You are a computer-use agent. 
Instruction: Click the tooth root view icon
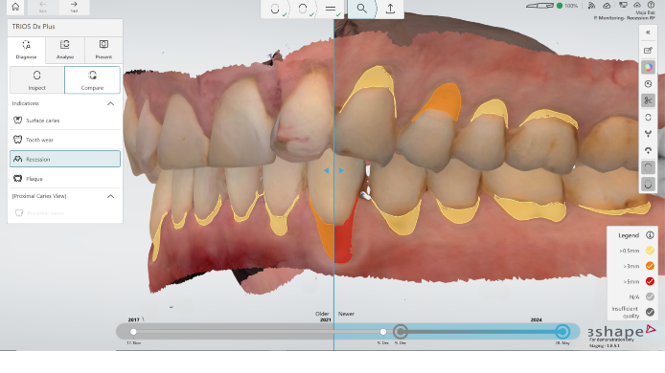[x=648, y=134]
